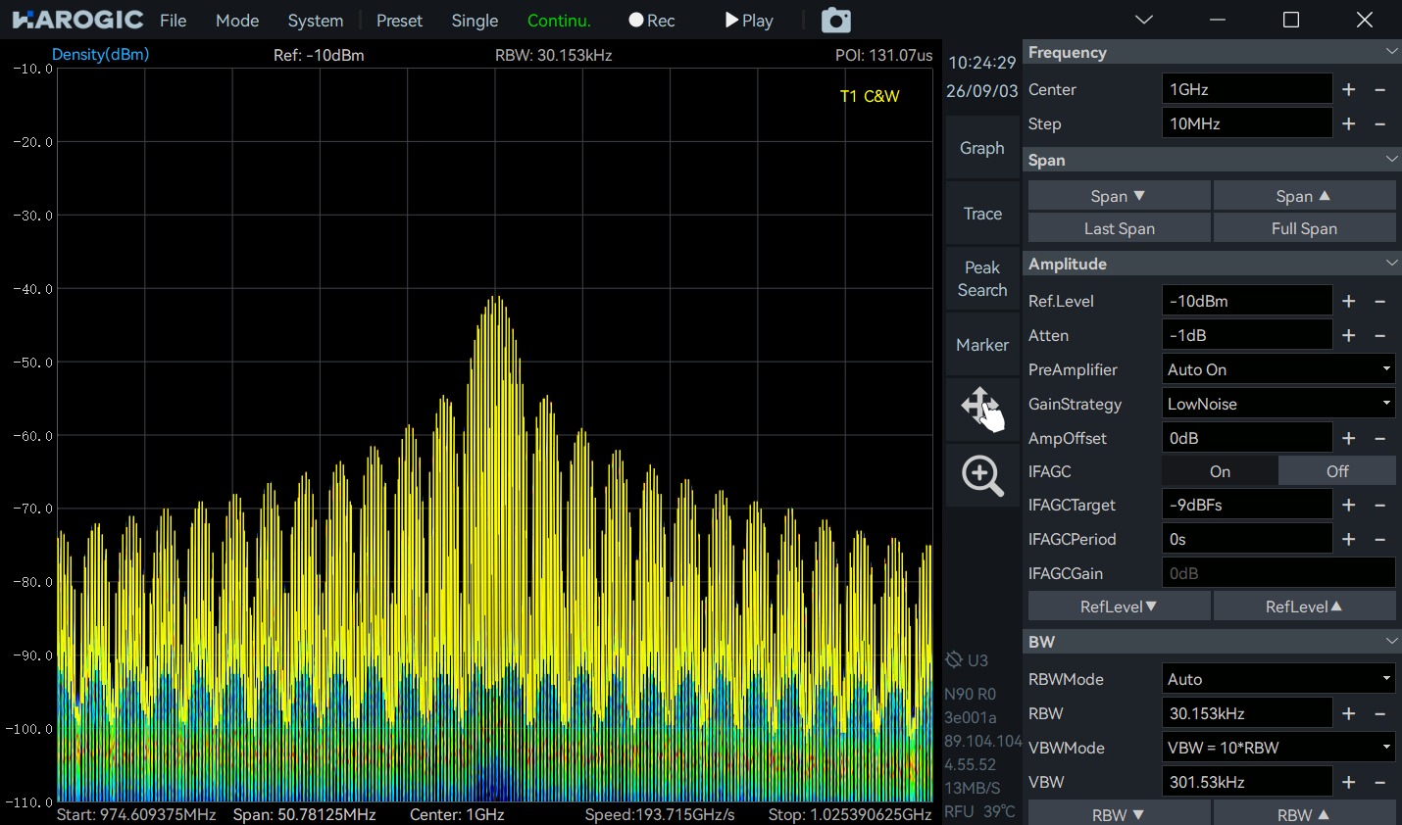This screenshot has width=1402, height=825.
Task: Decrease Center frequency with minus
Action: (1379, 89)
